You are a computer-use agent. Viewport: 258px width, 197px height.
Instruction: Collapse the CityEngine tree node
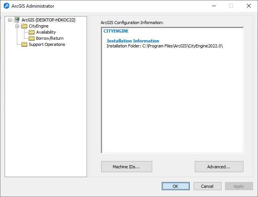coord(17,26)
